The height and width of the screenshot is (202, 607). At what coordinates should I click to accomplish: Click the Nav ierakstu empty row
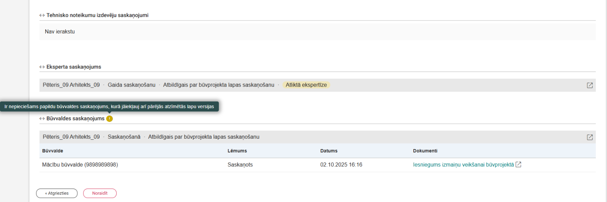60,32
